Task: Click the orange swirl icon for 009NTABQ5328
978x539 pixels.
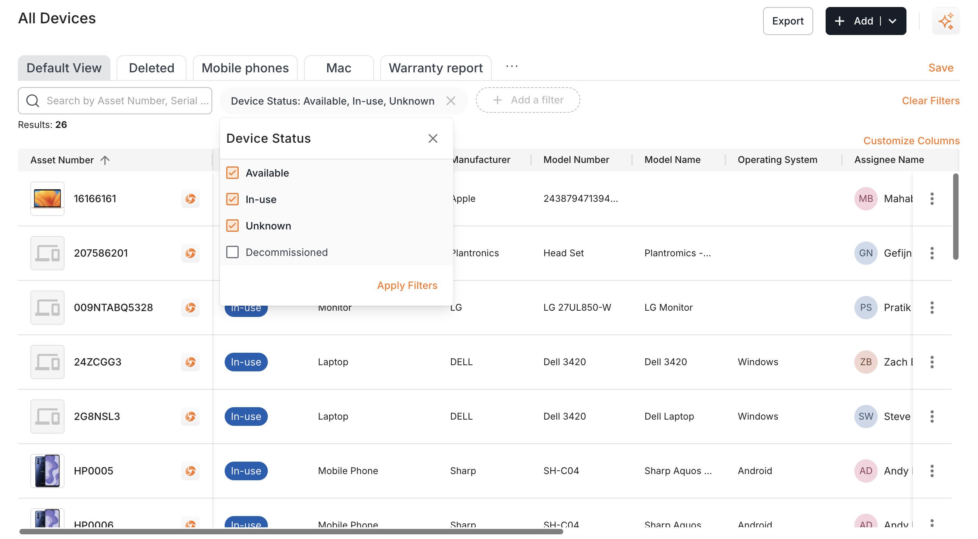Action: click(x=190, y=308)
